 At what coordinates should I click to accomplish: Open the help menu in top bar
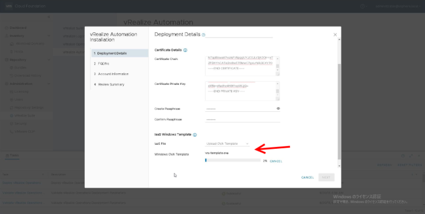363,6
